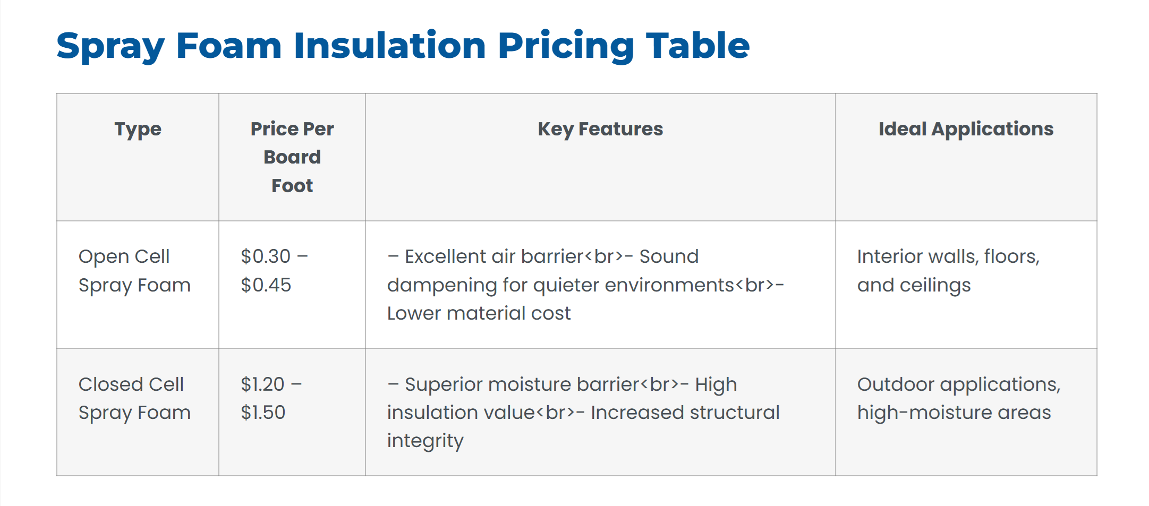Select the Type column header
This screenshot has width=1149, height=506.
point(138,129)
